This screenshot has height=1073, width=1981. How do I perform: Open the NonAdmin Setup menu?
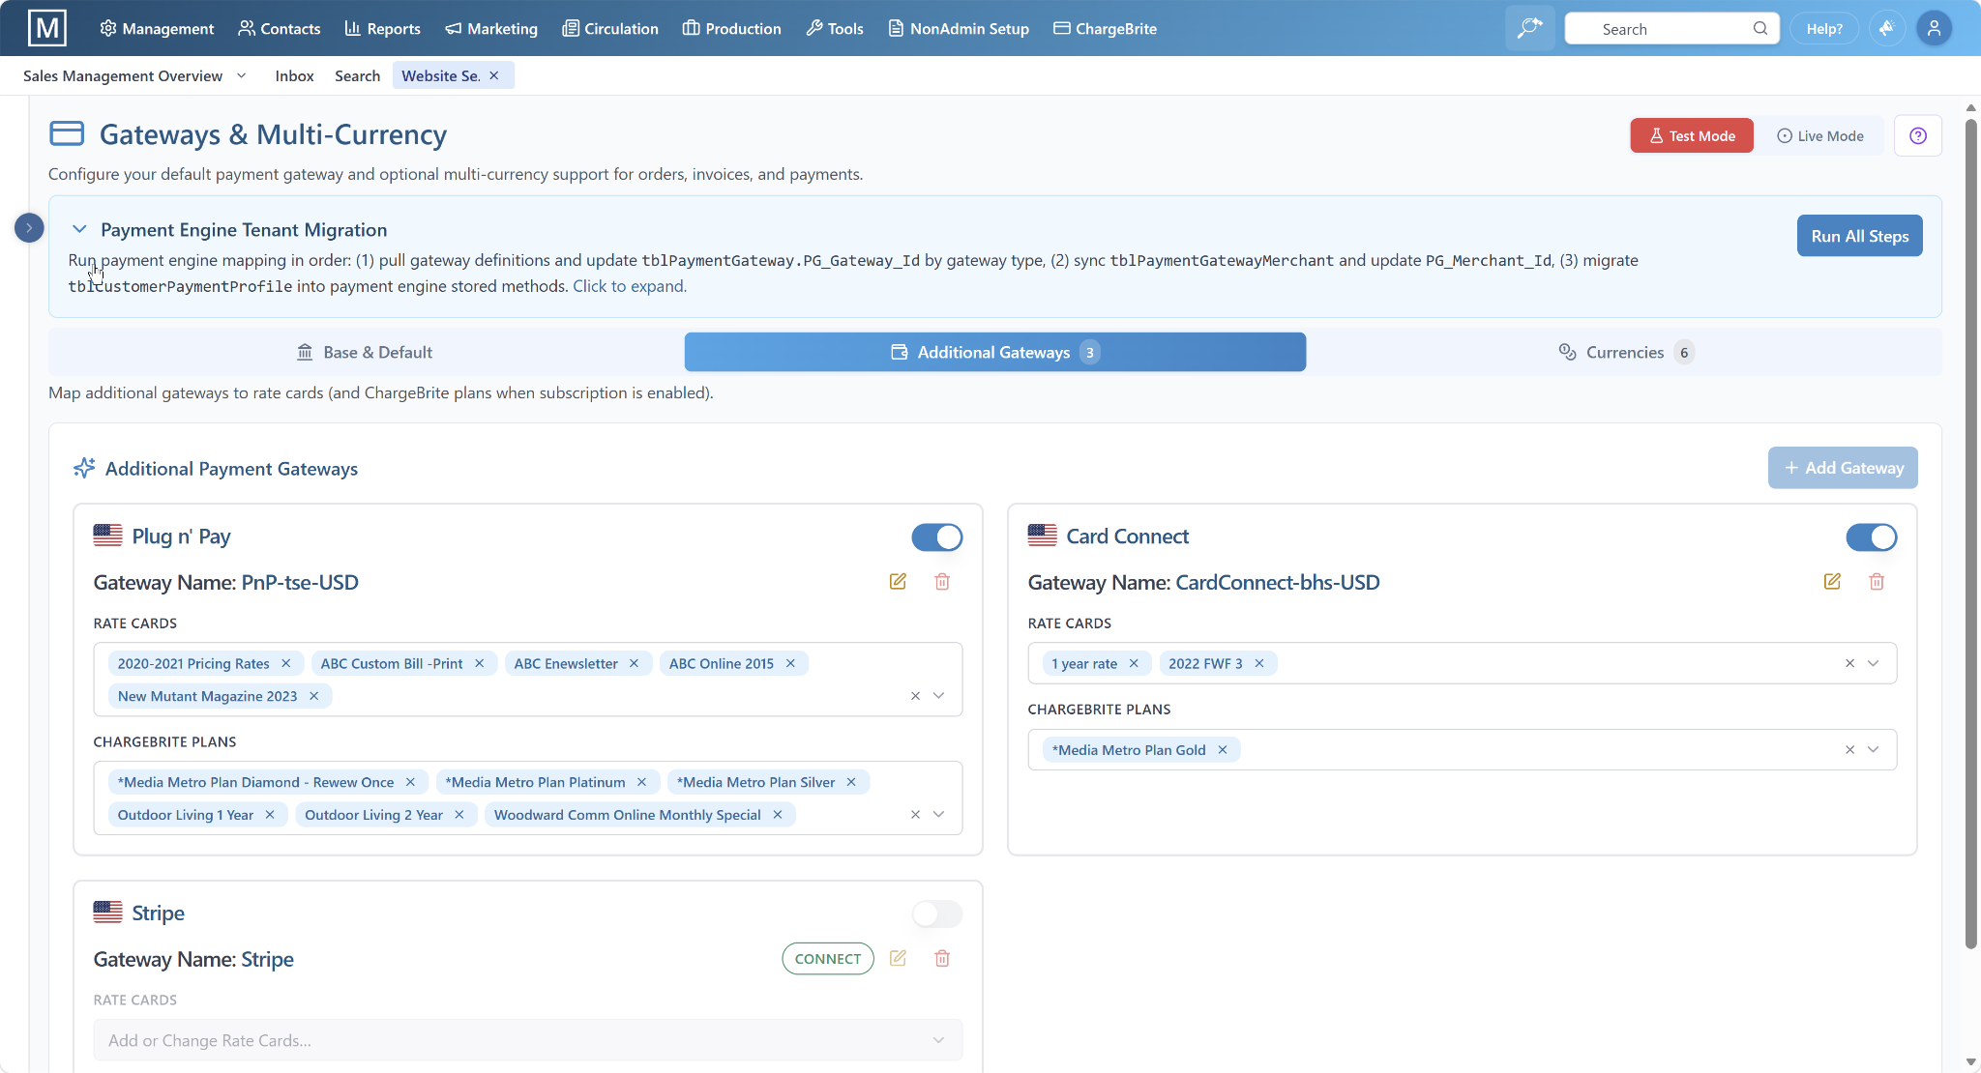[x=959, y=28]
